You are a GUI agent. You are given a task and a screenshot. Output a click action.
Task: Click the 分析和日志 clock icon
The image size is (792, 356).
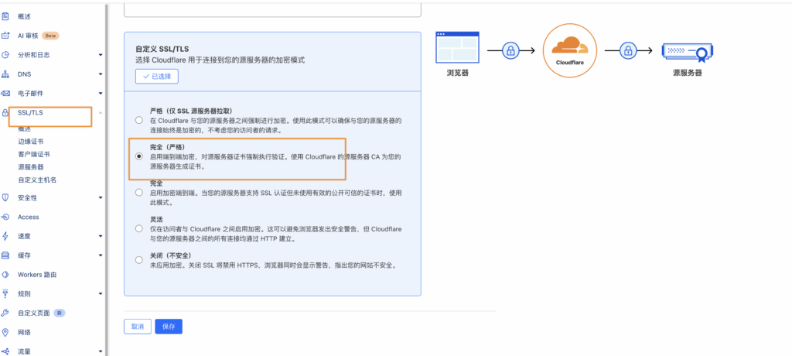click(5, 55)
